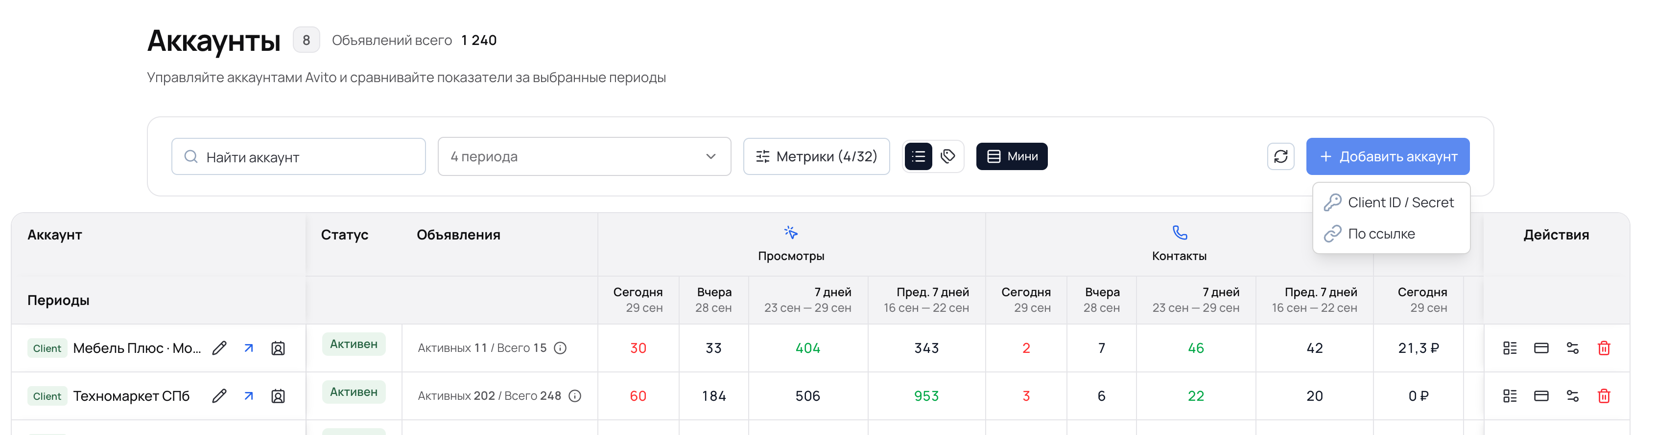
Task: Open listings list action for Мебель Плюс
Action: pos(1510,348)
